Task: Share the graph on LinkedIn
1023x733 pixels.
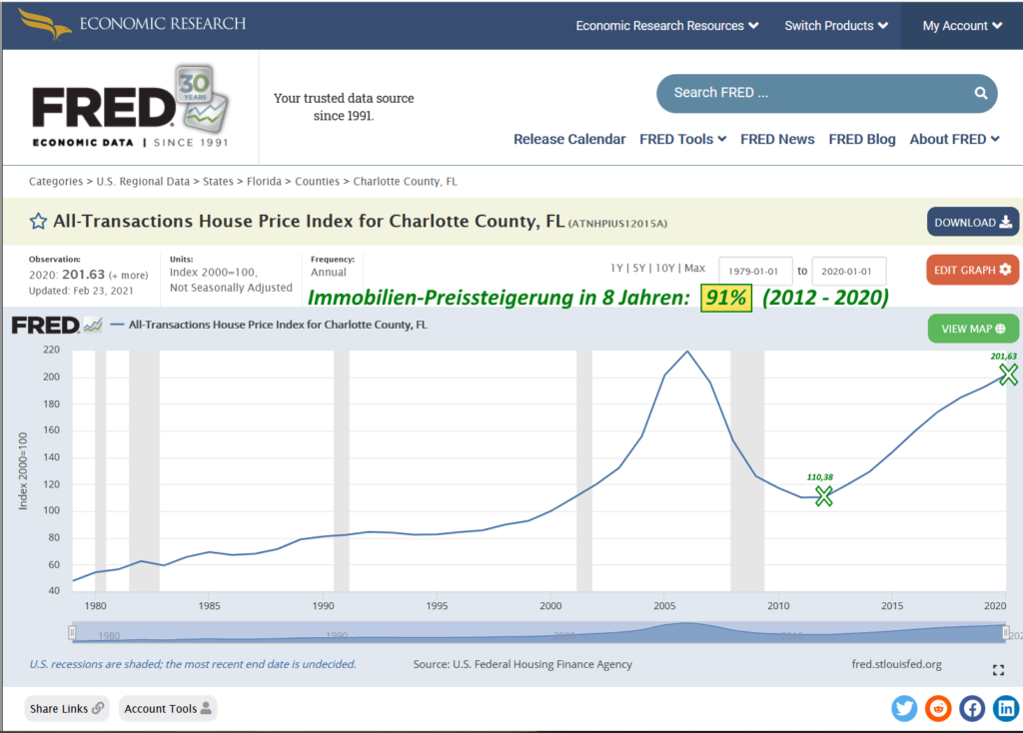Action: tap(1005, 708)
